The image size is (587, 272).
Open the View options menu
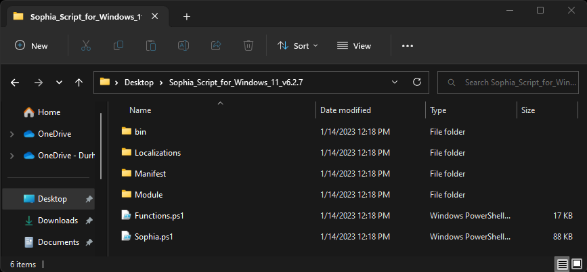(354, 45)
